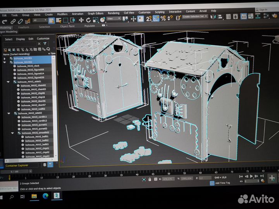
Task: Expand the bizhouse_MAXI01 group node
Action: click(x=5, y=58)
